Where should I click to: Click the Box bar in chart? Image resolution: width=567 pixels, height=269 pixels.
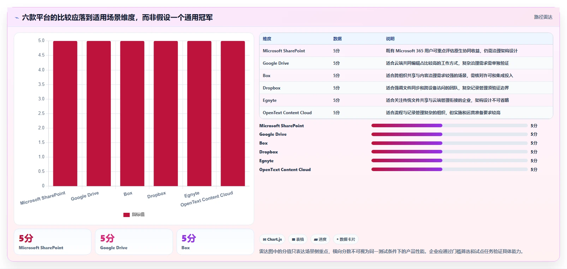click(132, 113)
